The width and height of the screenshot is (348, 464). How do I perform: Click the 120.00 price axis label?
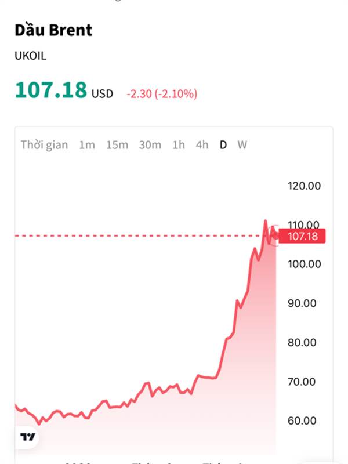(x=304, y=186)
